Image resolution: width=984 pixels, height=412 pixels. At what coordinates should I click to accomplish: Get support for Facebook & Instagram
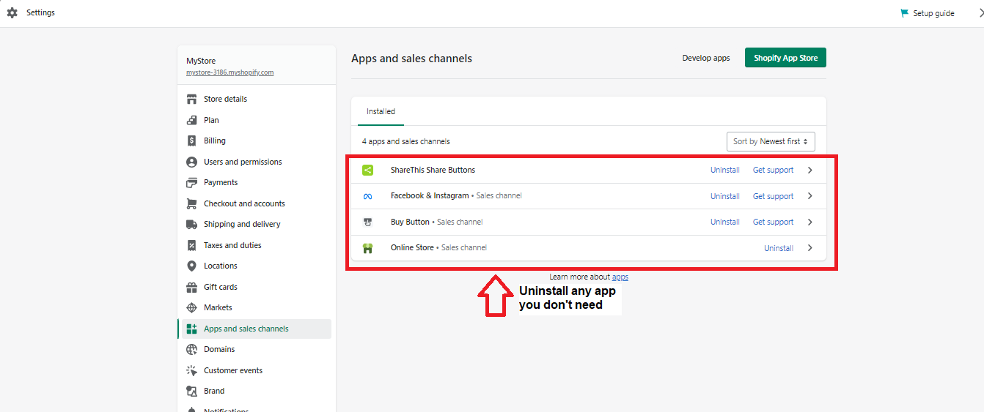[773, 196]
